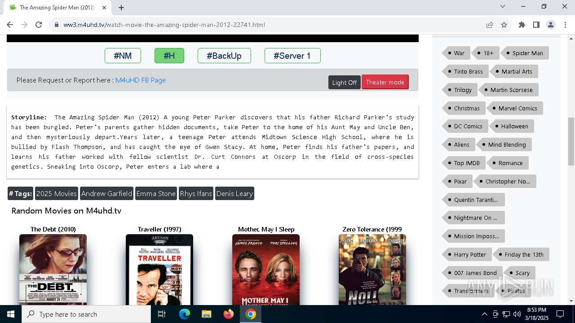Open Zero Tolerance (1999 poster

tap(372, 270)
